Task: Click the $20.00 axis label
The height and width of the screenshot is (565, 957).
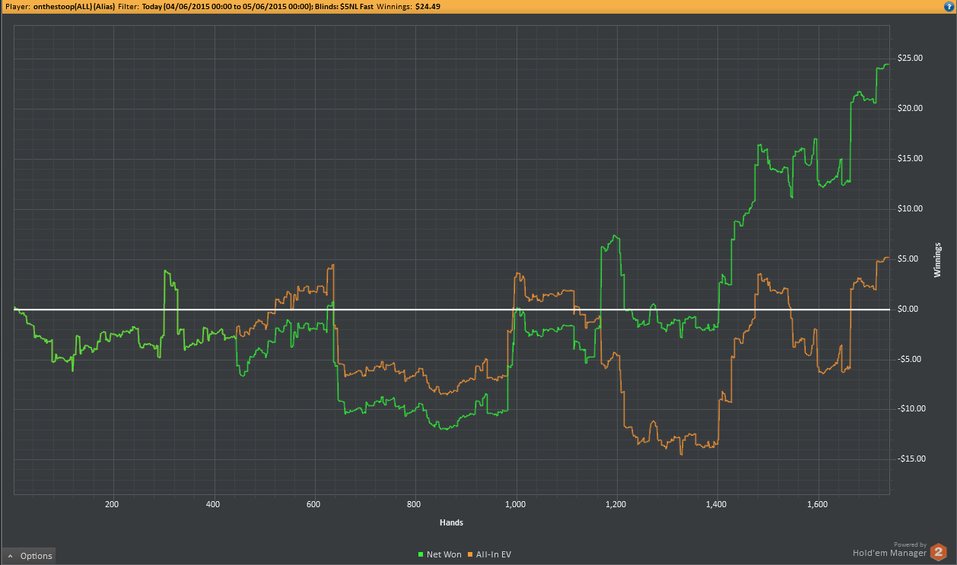Action: tap(910, 109)
